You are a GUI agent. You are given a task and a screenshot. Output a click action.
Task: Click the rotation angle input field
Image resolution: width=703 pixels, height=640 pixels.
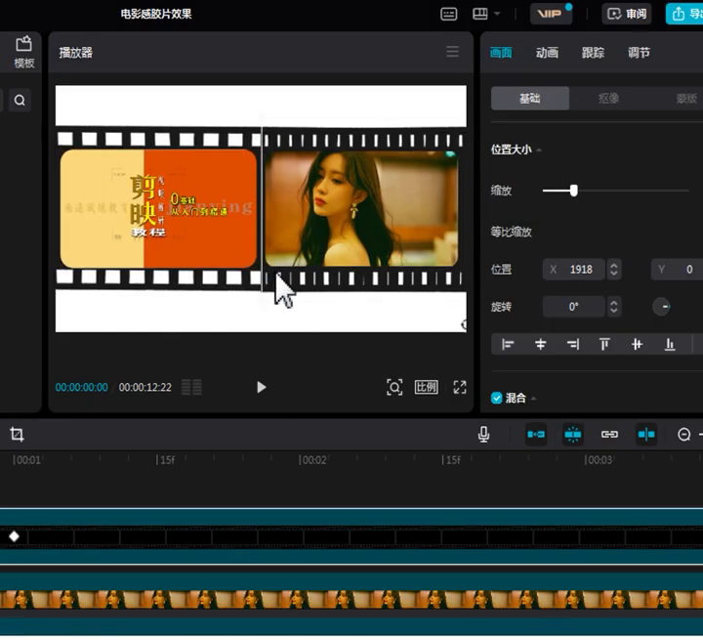[574, 307]
